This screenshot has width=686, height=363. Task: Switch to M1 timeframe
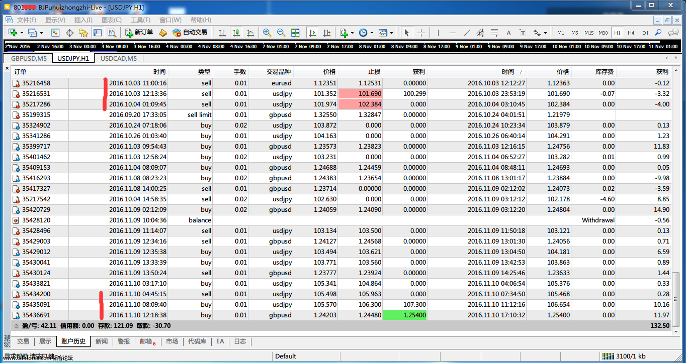561,33
